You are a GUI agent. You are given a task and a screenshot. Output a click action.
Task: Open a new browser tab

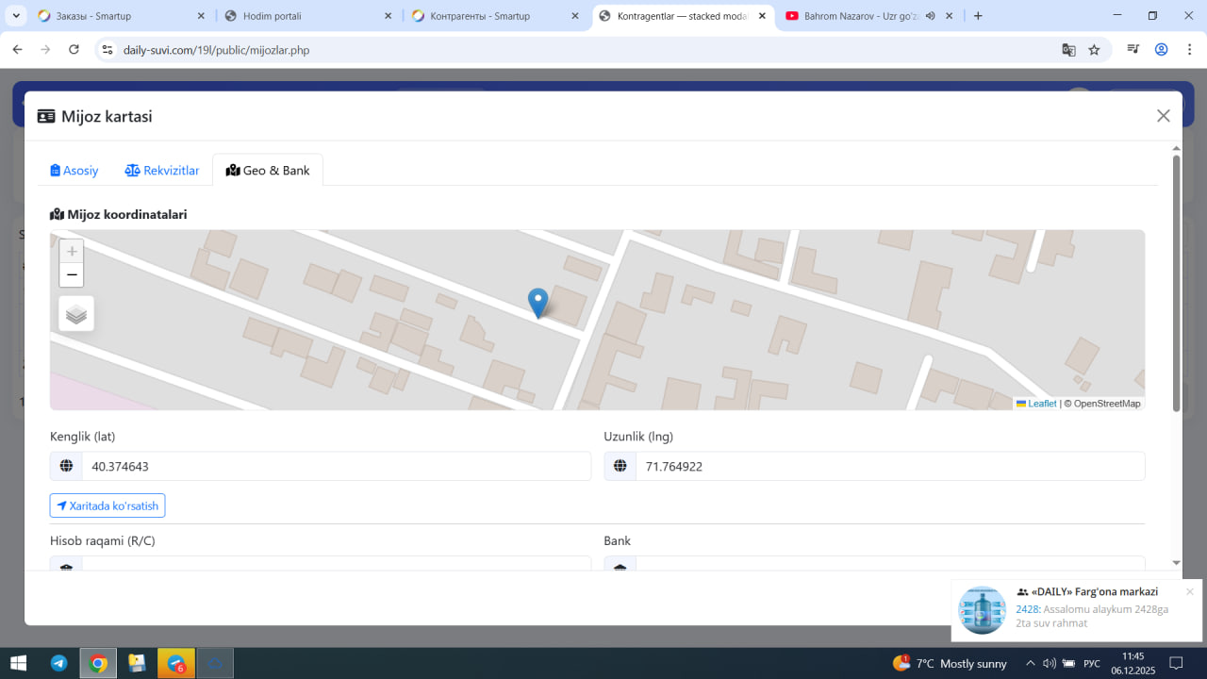pyautogui.click(x=978, y=16)
